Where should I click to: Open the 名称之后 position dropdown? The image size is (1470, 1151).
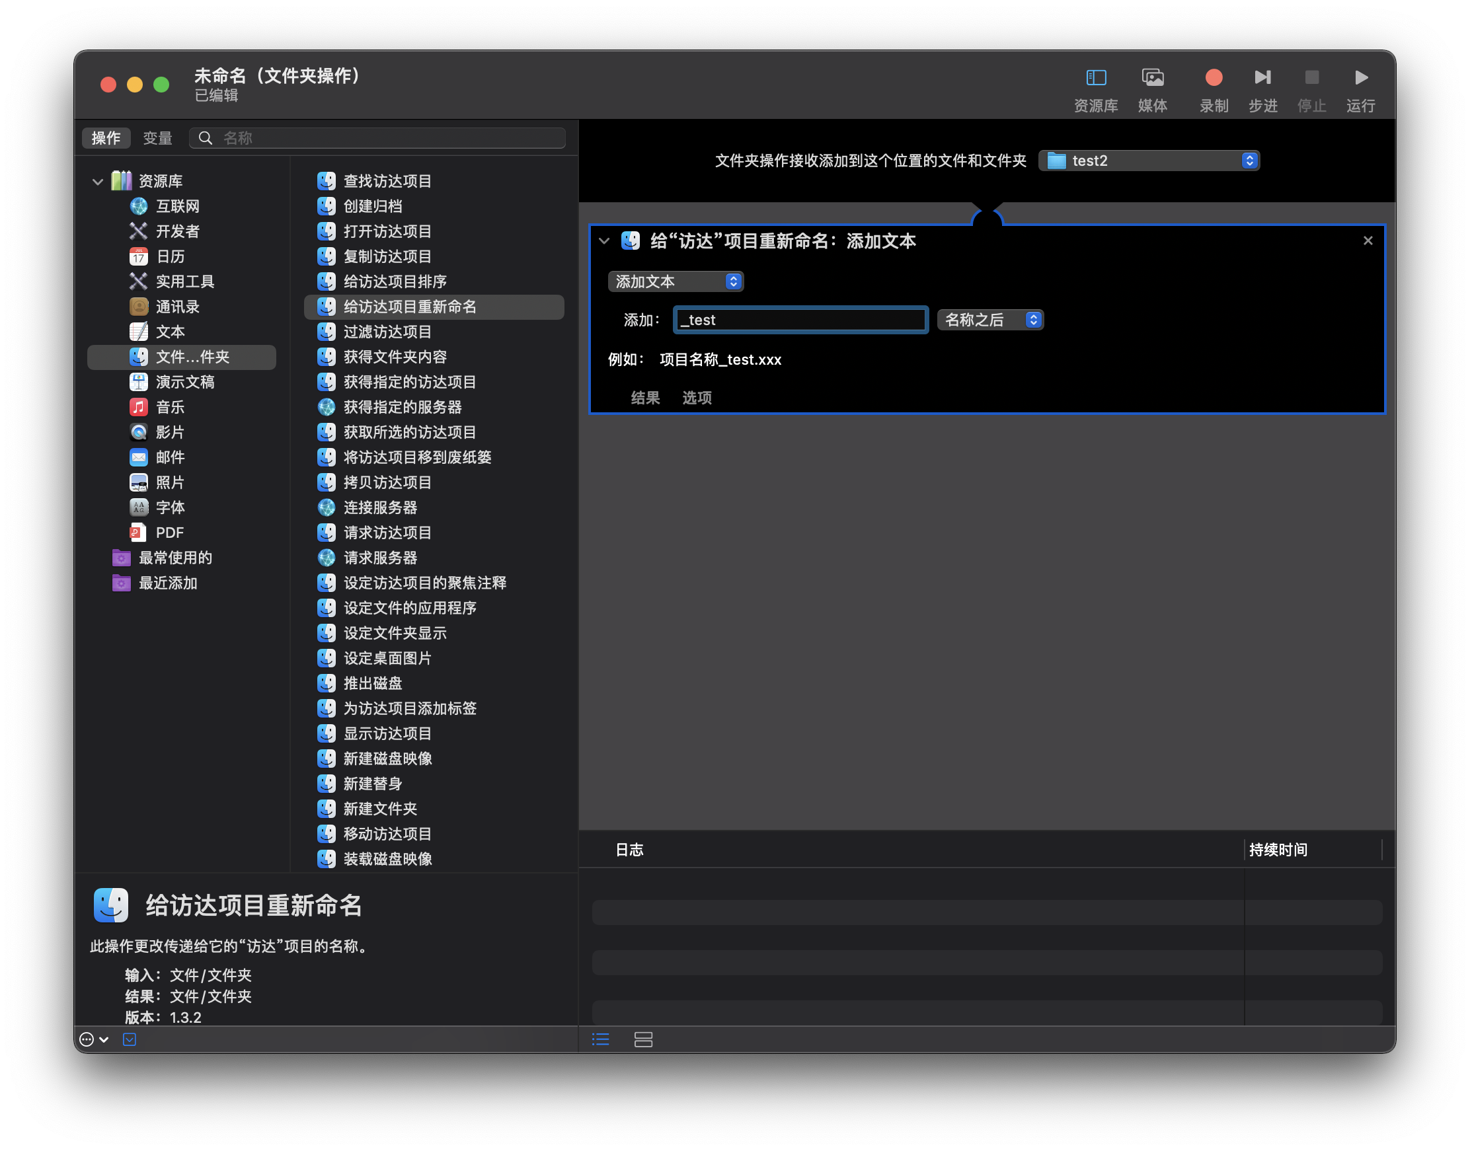click(989, 320)
